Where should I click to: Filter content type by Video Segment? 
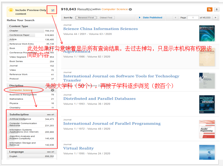pos(32,57)
